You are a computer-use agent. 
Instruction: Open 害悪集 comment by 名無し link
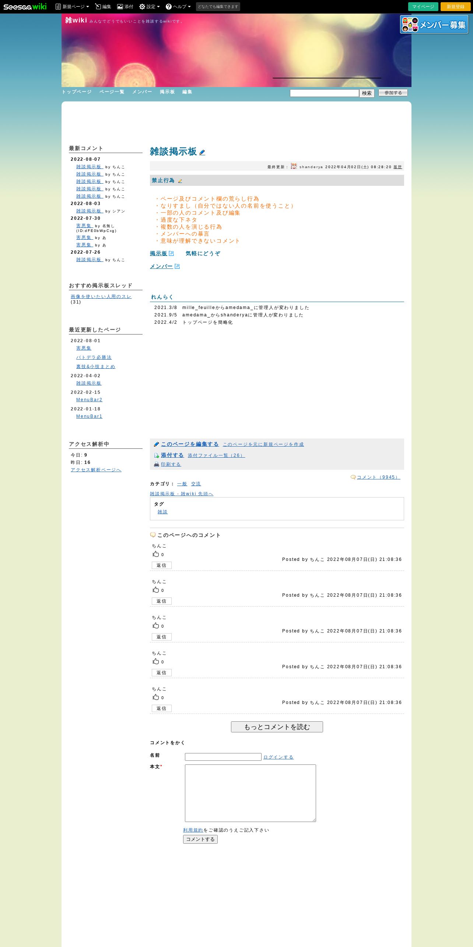click(x=84, y=226)
